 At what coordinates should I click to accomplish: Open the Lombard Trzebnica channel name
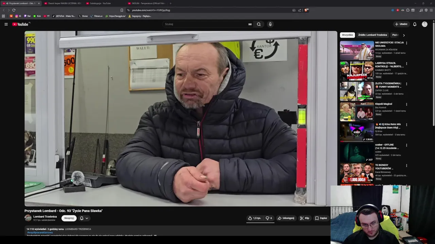(45, 217)
